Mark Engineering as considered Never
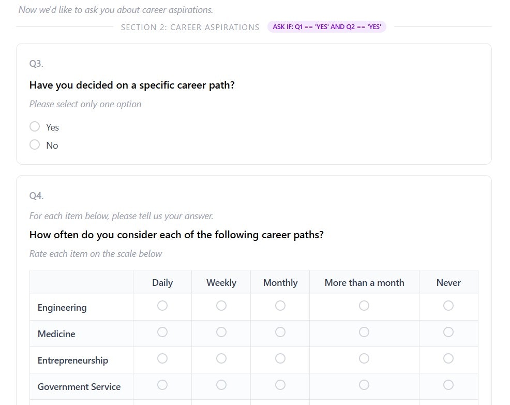 pos(448,306)
